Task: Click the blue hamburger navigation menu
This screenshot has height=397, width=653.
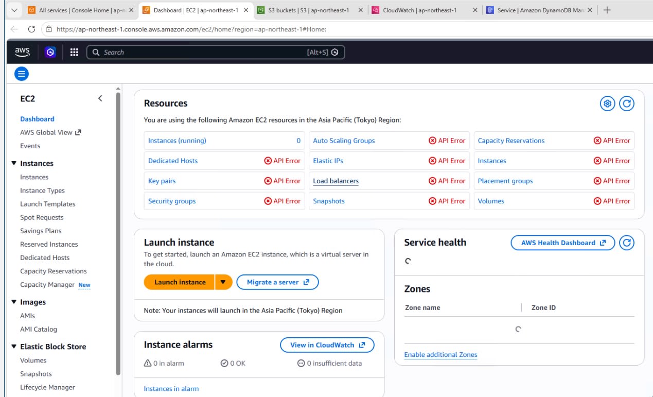Action: pyautogui.click(x=21, y=74)
